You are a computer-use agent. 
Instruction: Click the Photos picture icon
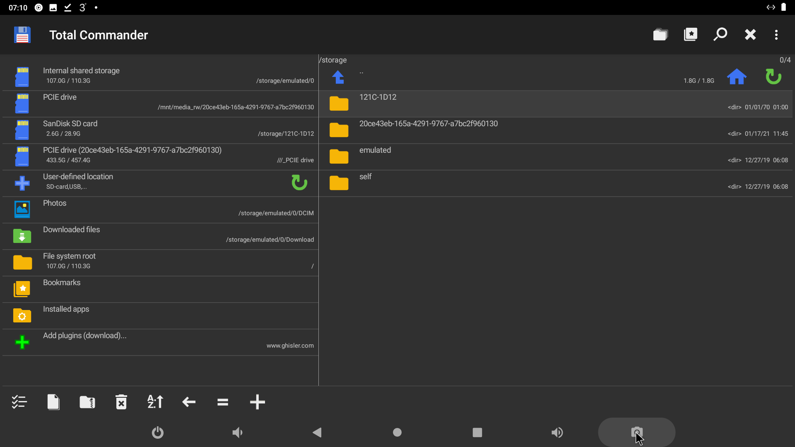point(22,209)
